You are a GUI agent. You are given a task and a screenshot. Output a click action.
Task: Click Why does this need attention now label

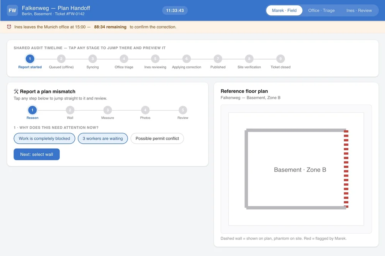(x=56, y=128)
